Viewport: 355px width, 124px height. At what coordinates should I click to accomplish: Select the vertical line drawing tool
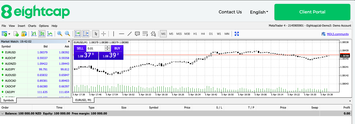click(x=113, y=34)
